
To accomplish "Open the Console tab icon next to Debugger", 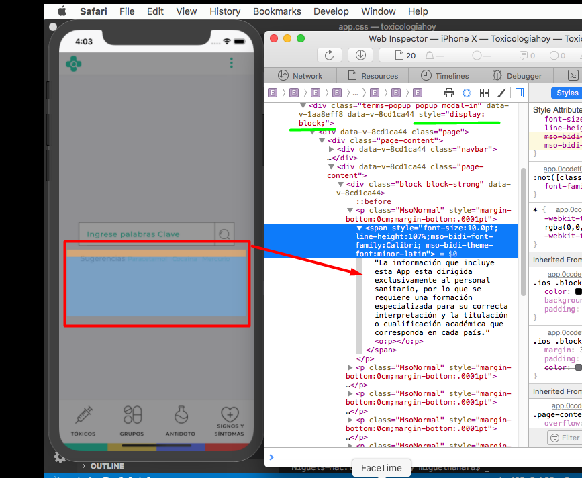I will coord(573,75).
